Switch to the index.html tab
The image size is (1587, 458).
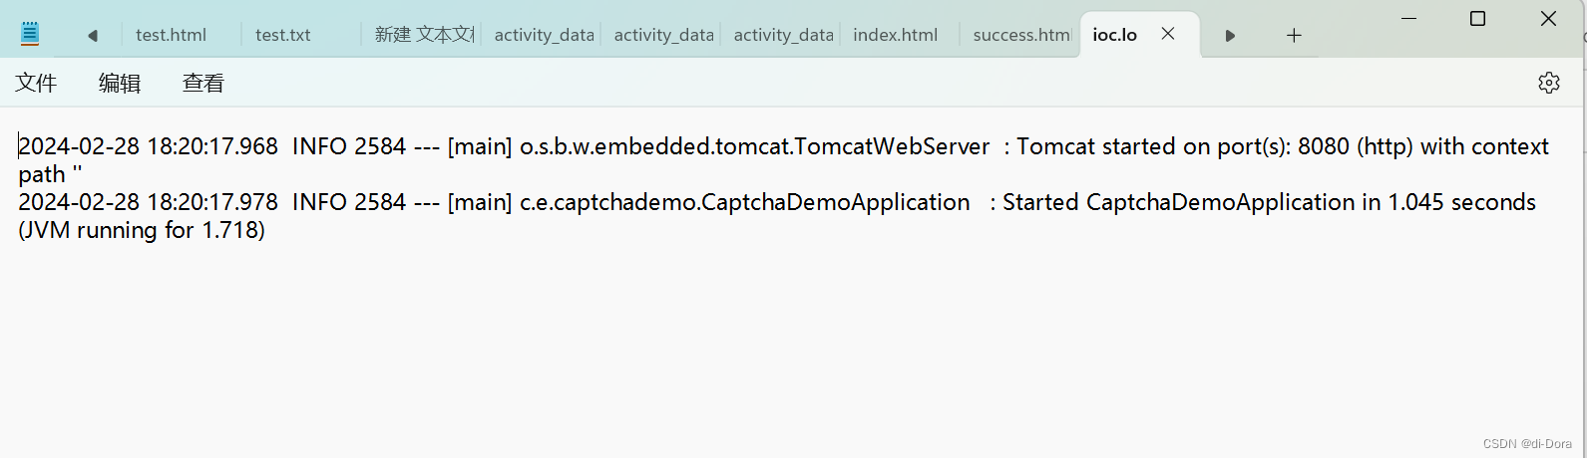896,35
